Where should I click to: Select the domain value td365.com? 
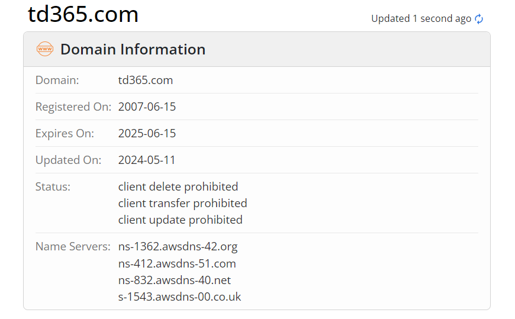[x=146, y=80]
